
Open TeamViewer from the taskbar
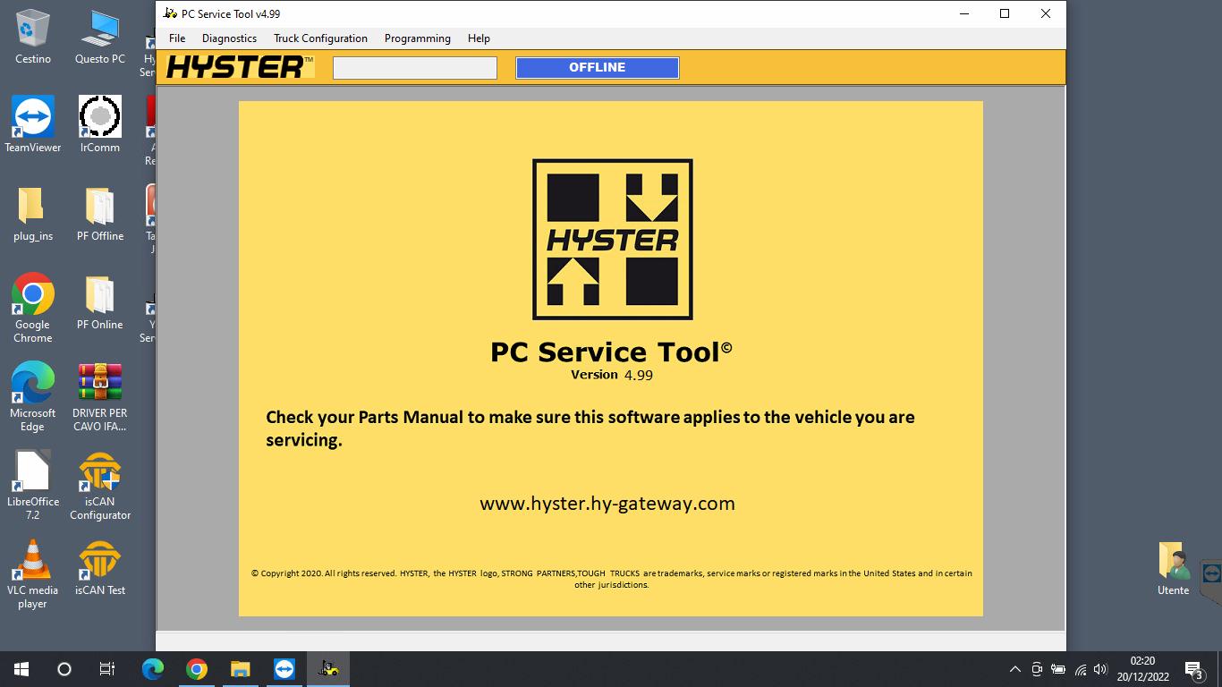[x=284, y=669]
